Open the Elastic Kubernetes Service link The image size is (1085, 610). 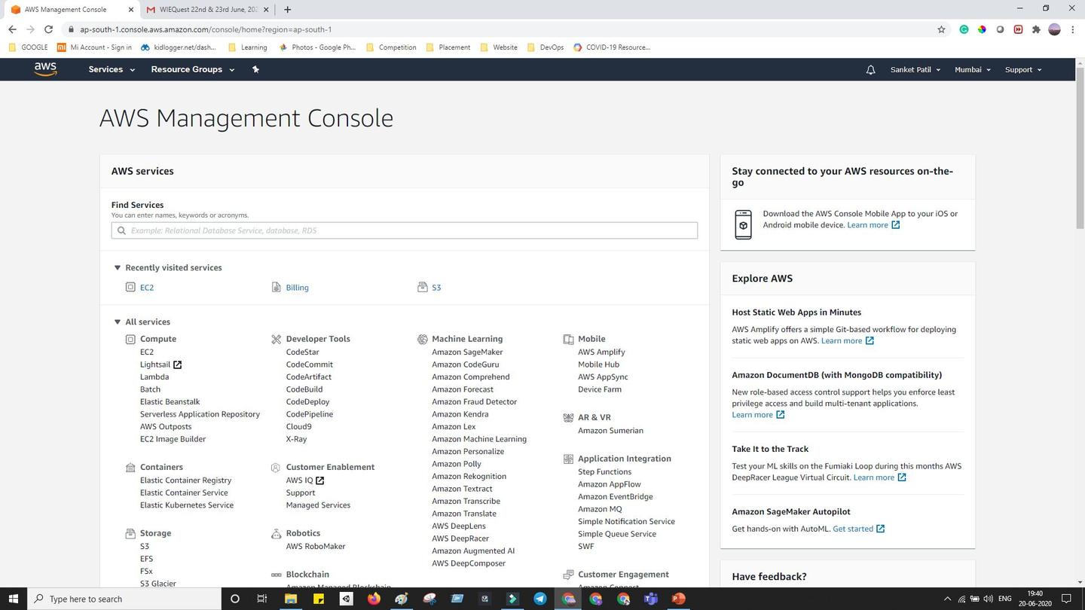187,505
